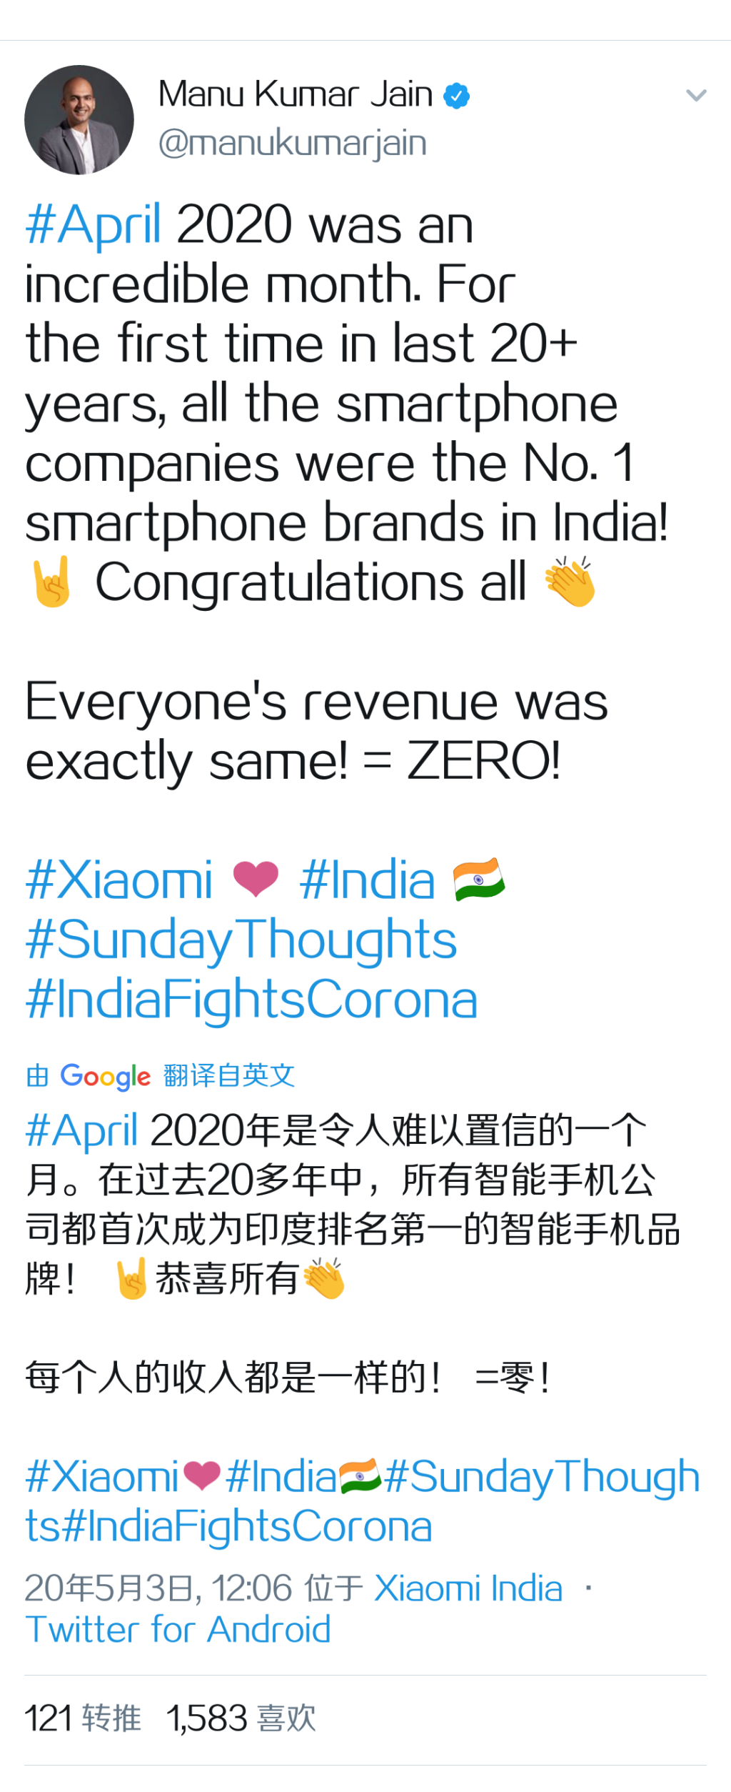Screen dimensions: 731x1792
Task: Open the @manukumarjain handle link
Action: (x=293, y=143)
